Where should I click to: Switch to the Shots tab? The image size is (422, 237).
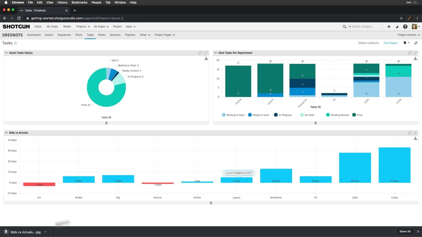tap(79, 35)
